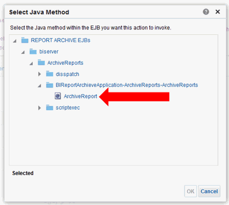Click the scriptexec folder icon
Viewport: 229px width, 205px height.
(x=49, y=107)
